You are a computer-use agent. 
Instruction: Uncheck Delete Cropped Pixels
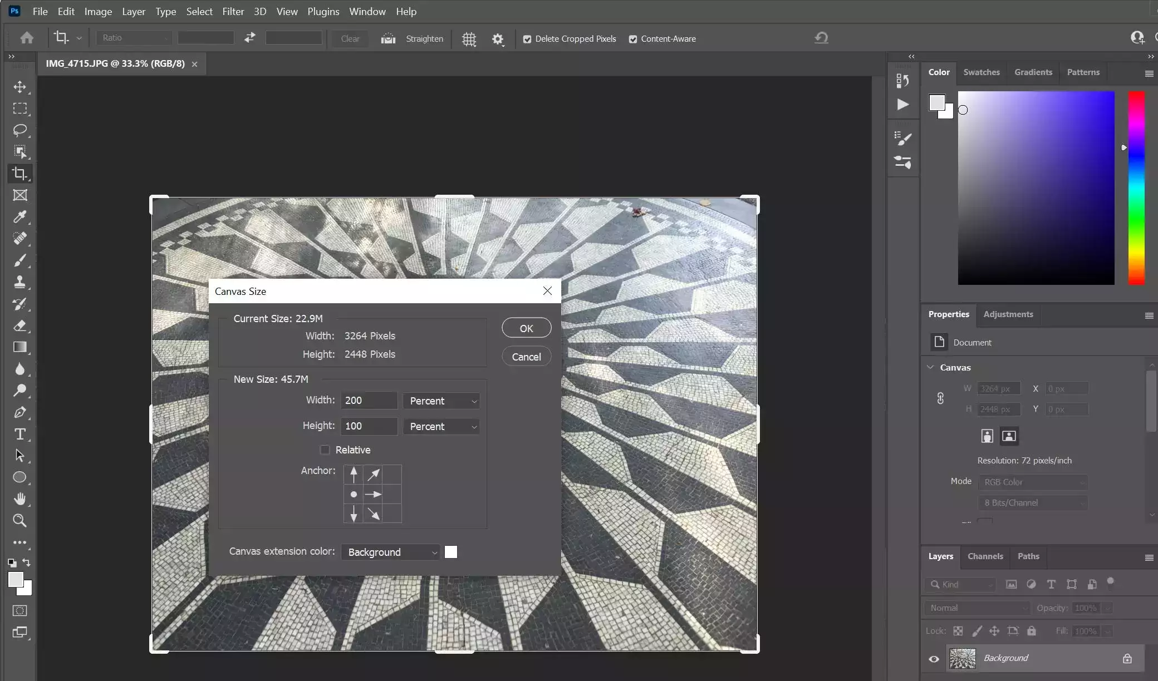(x=527, y=39)
